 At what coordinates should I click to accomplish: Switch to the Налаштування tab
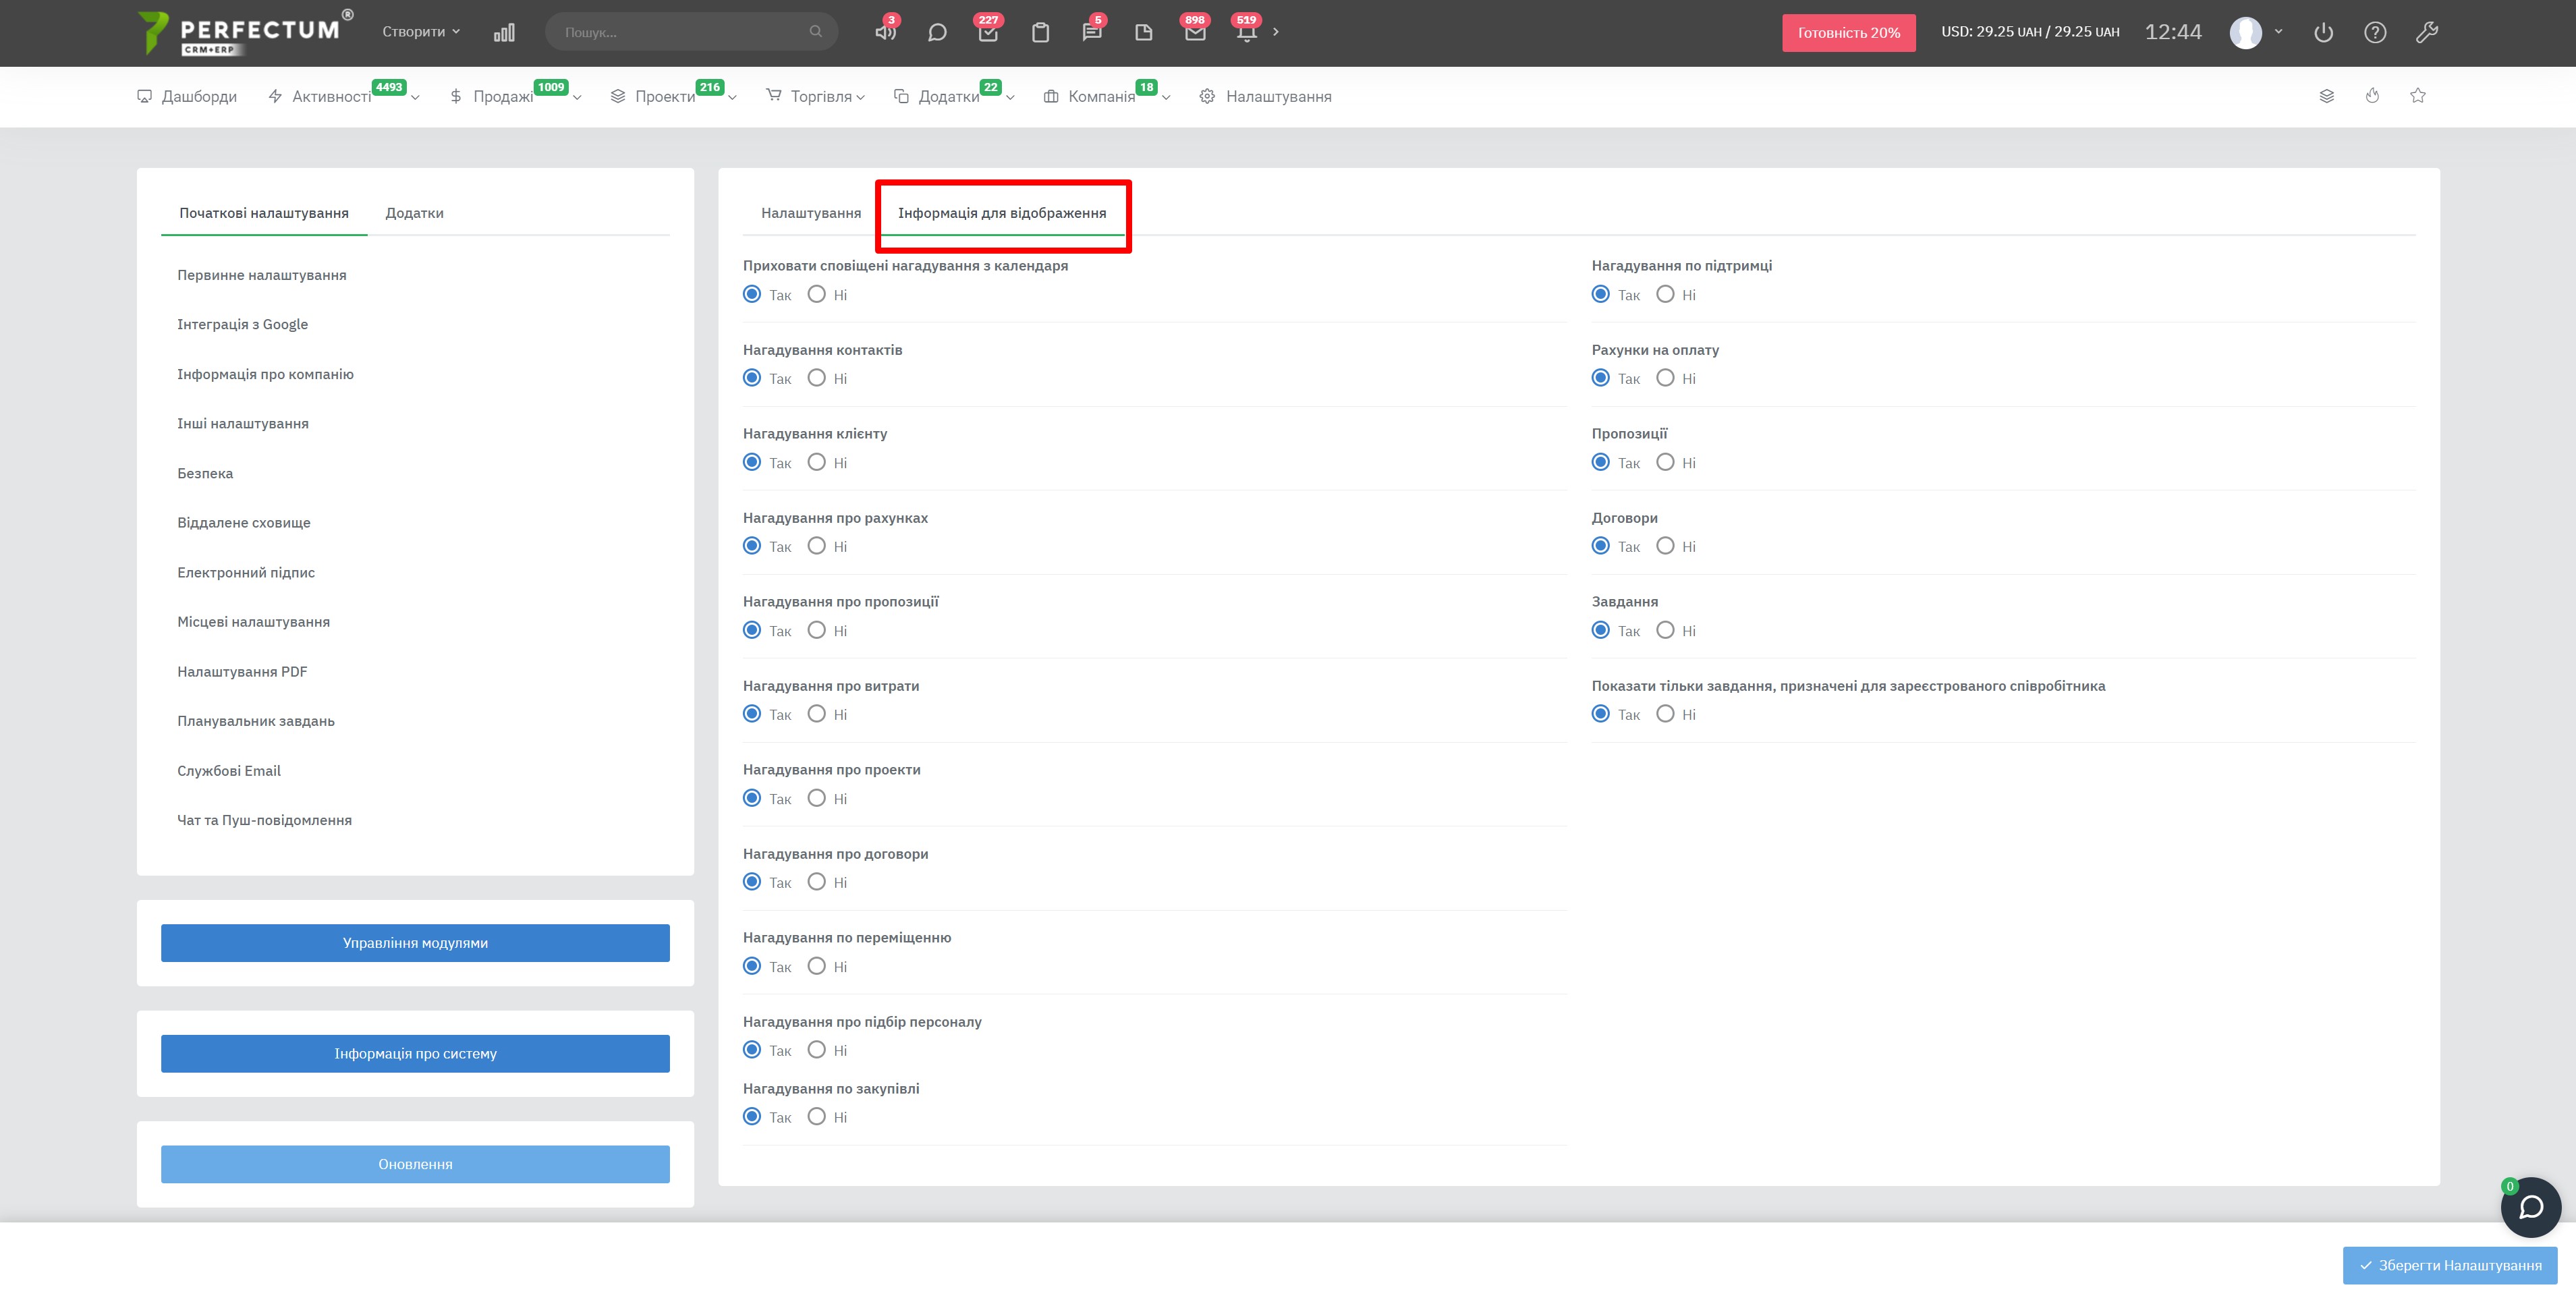click(810, 213)
